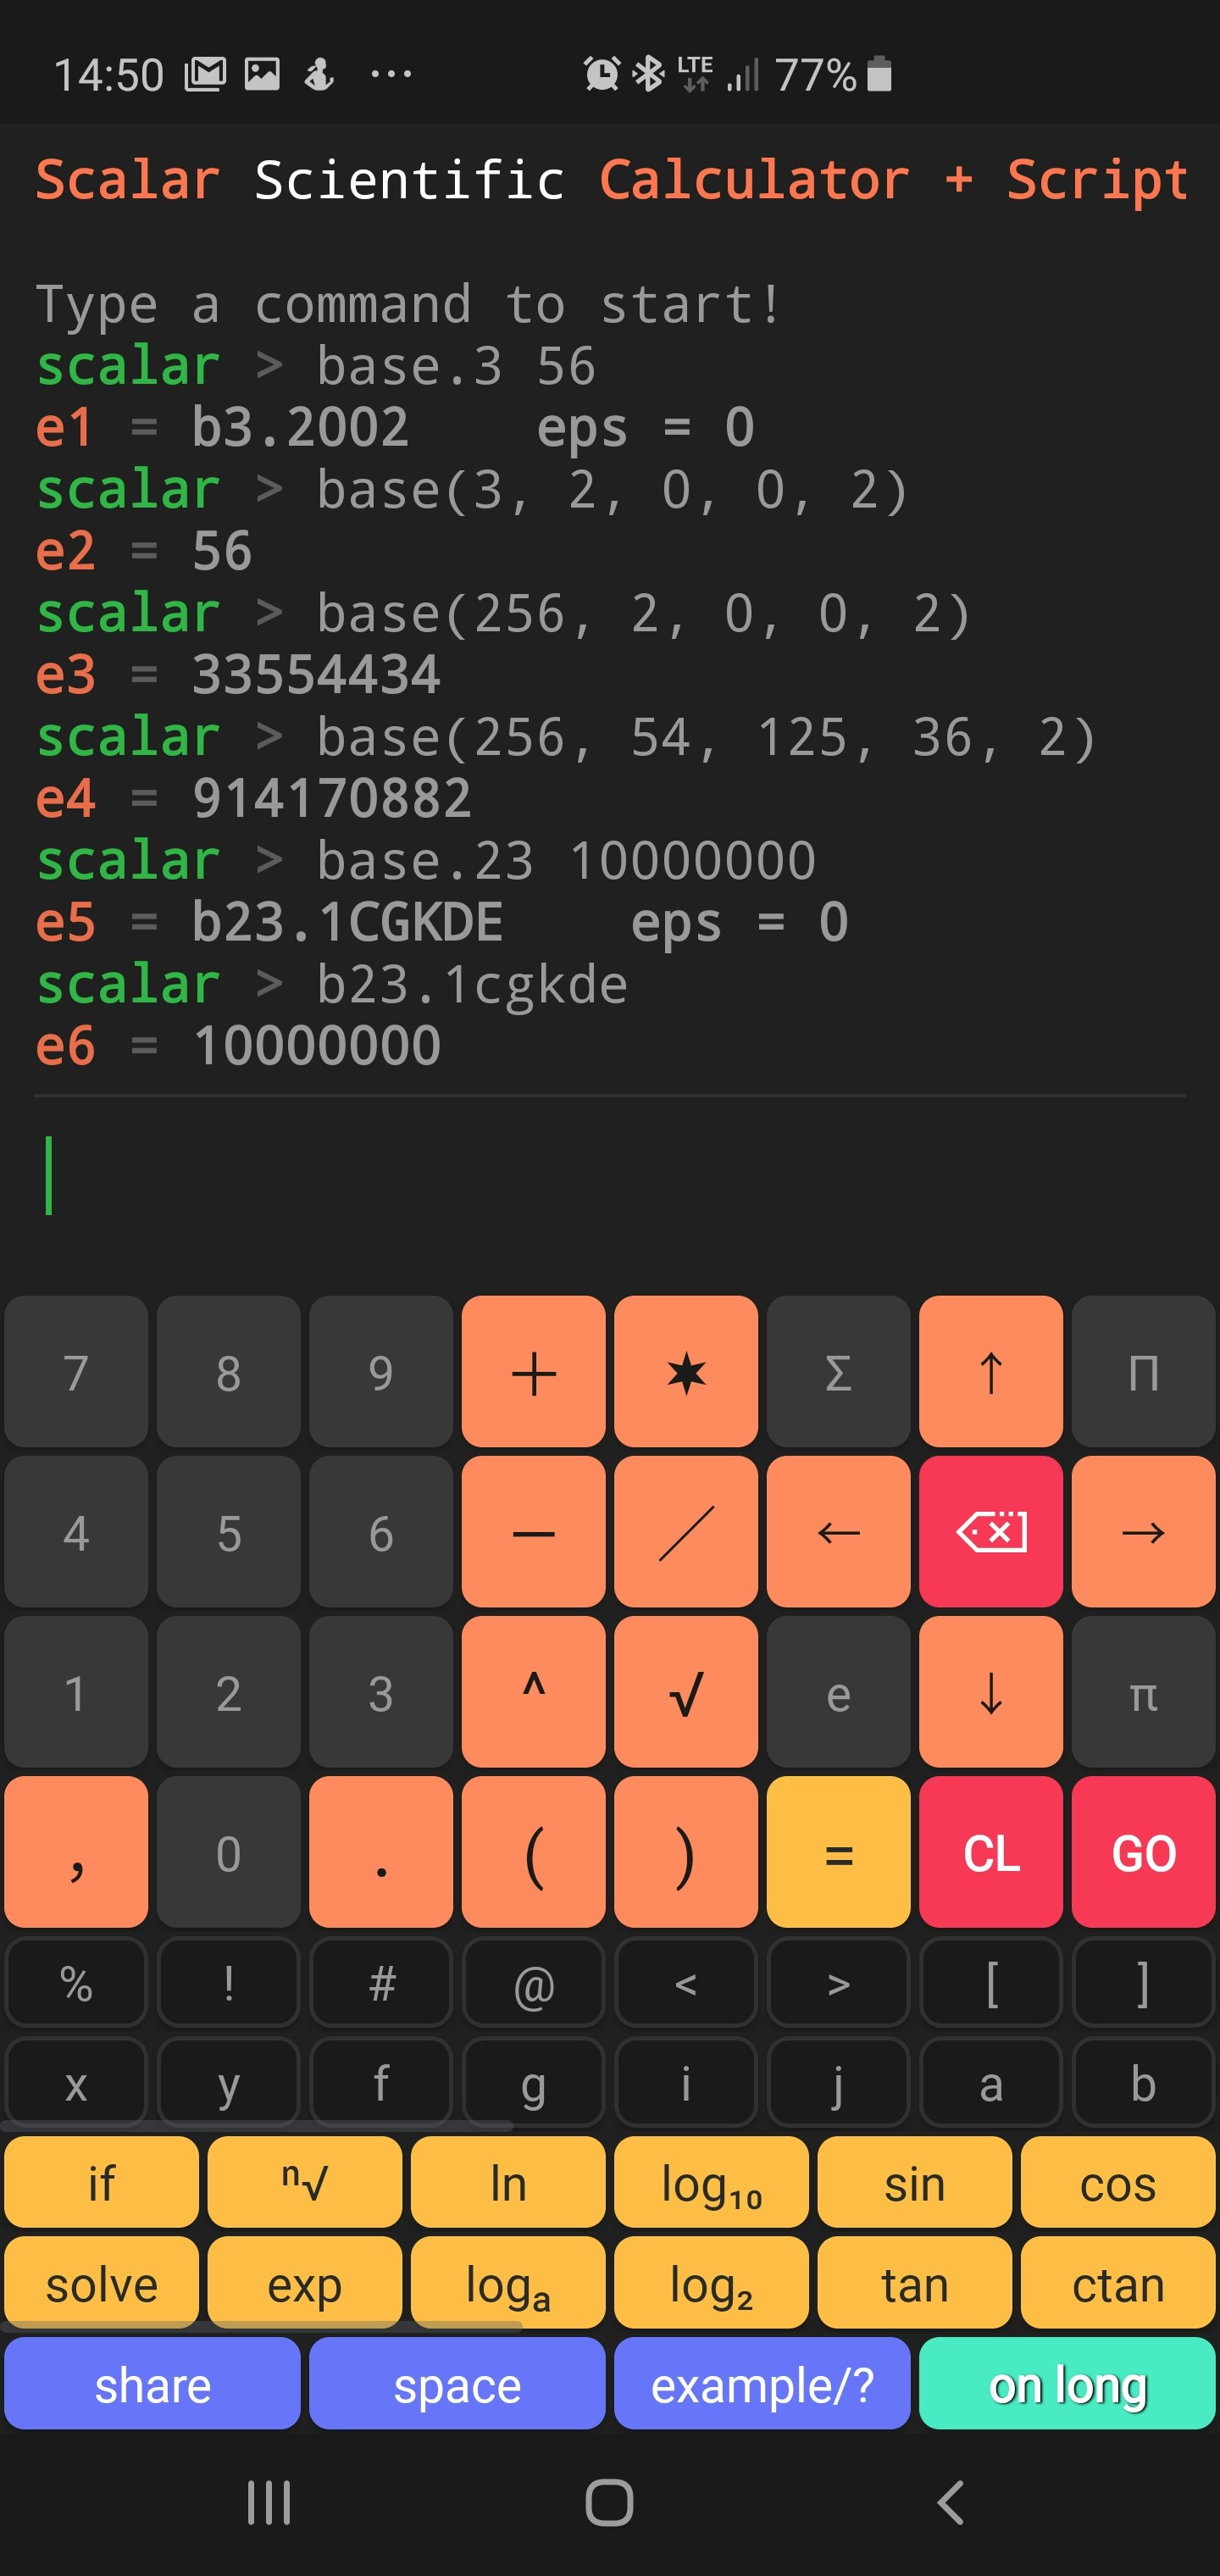Tap the plus operator key
This screenshot has width=1220, height=2576.
(x=533, y=1371)
